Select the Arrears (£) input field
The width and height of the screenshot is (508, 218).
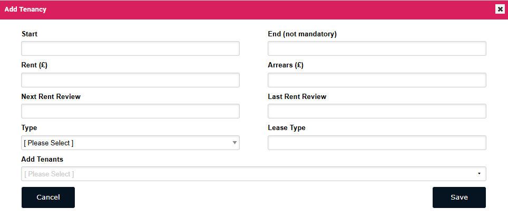click(377, 80)
